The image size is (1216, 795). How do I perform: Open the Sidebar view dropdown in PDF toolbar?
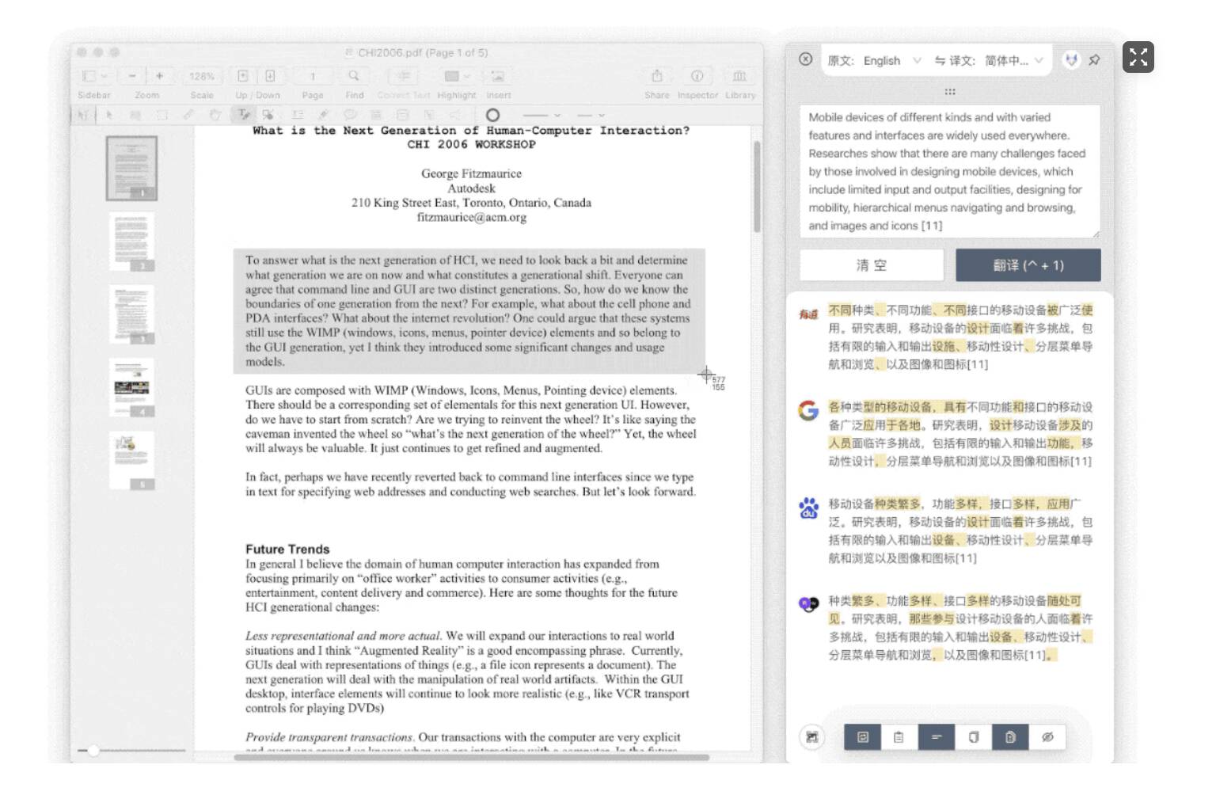95,76
